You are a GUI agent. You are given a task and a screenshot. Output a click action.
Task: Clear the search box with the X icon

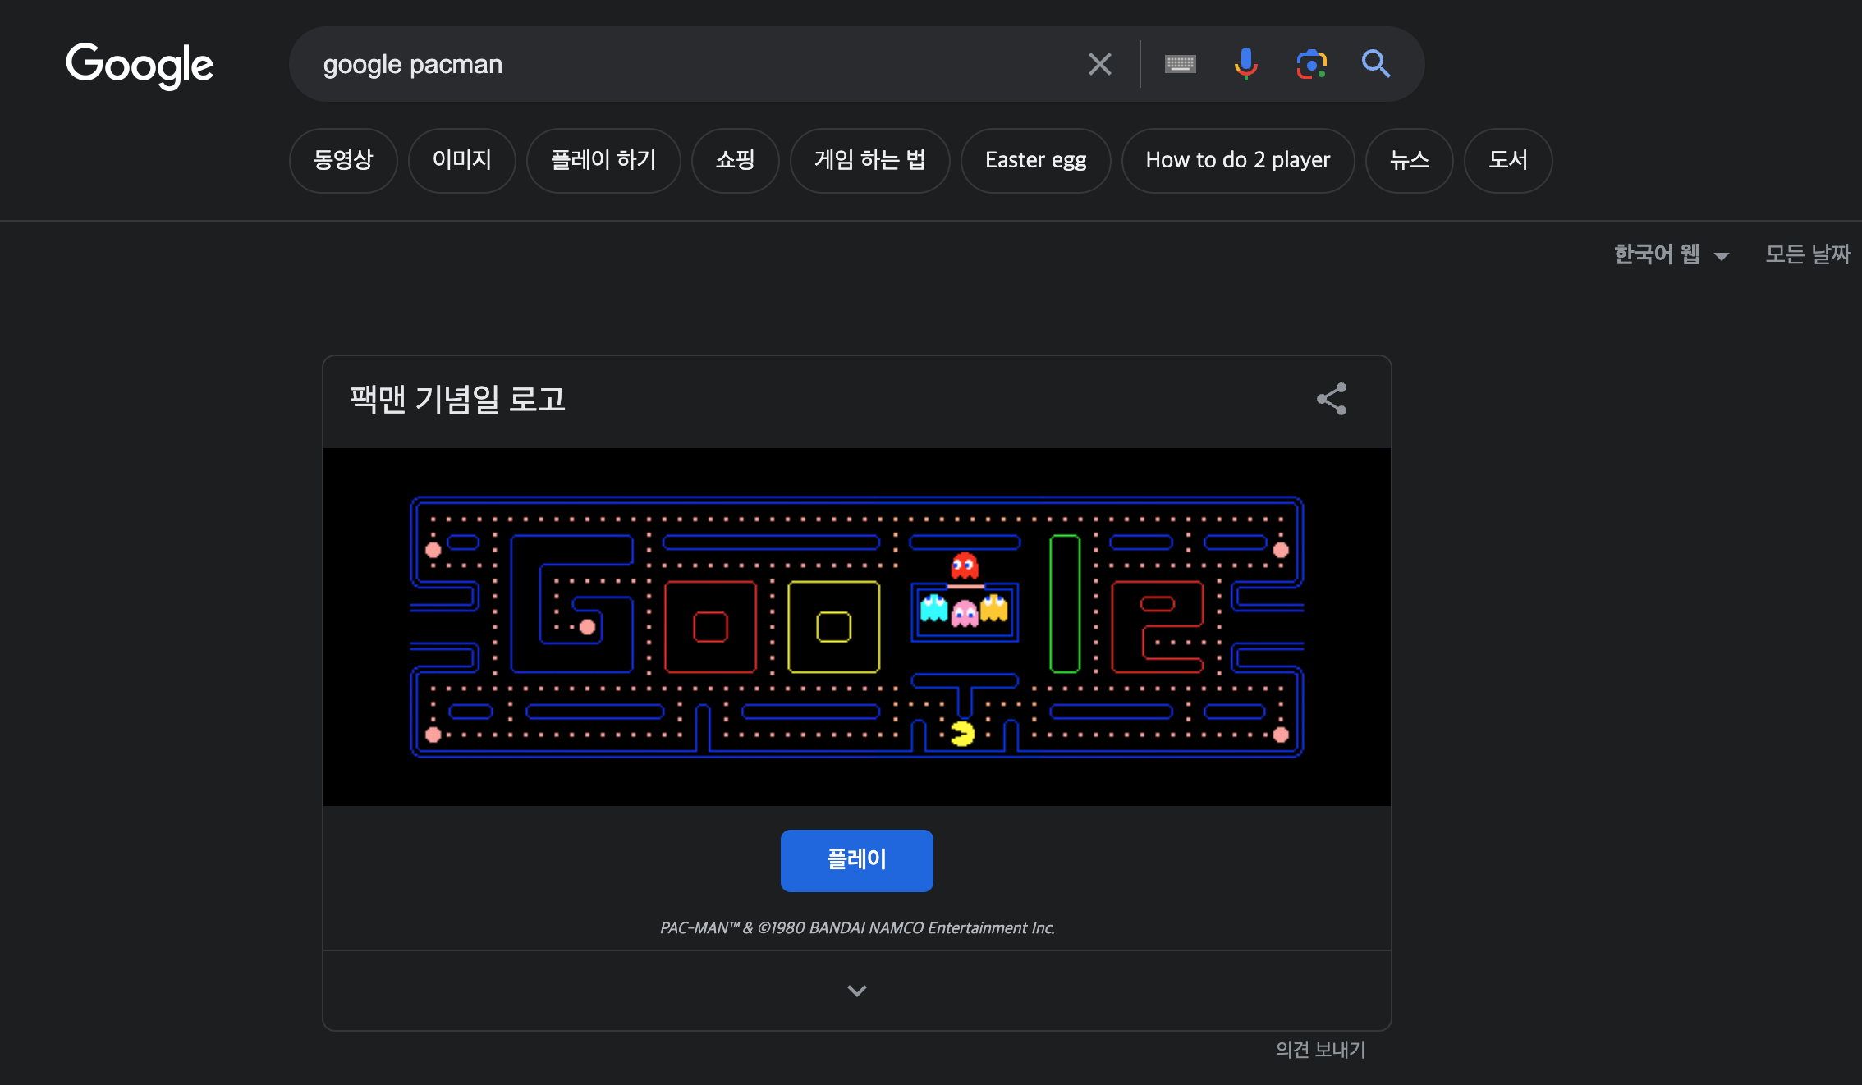coord(1099,64)
